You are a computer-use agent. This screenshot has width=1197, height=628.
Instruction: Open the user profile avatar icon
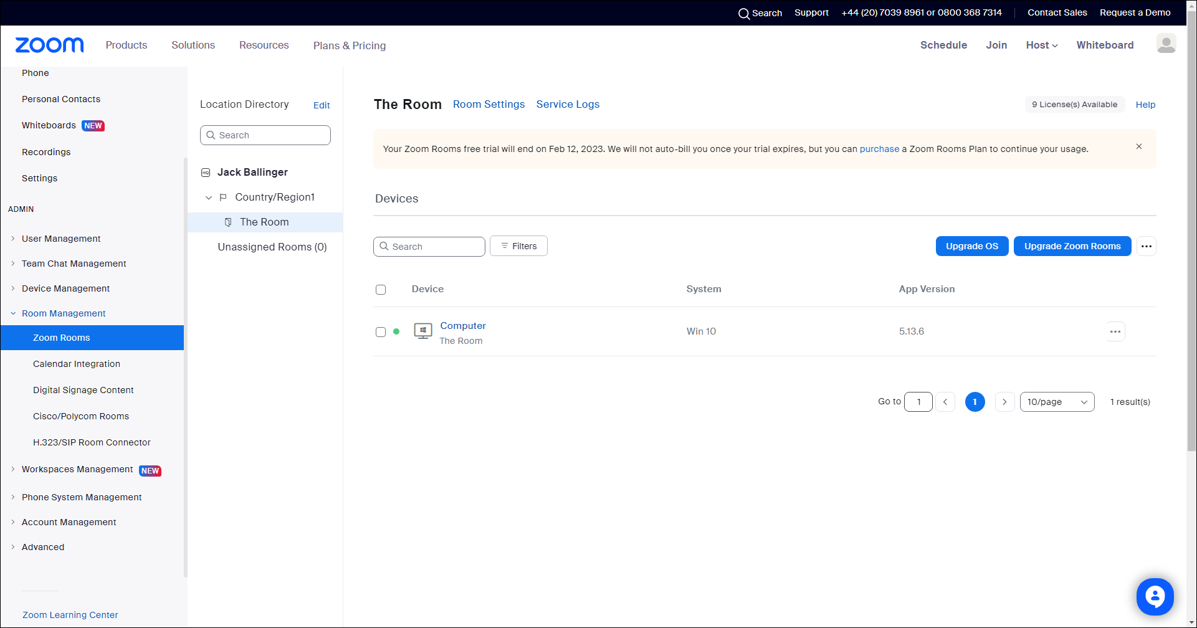(1166, 44)
